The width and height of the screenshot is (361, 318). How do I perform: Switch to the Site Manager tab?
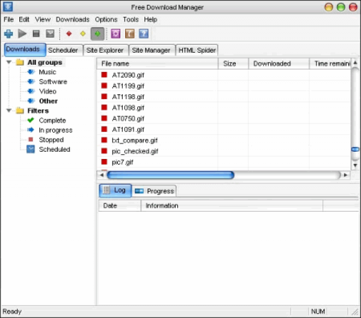tap(152, 50)
